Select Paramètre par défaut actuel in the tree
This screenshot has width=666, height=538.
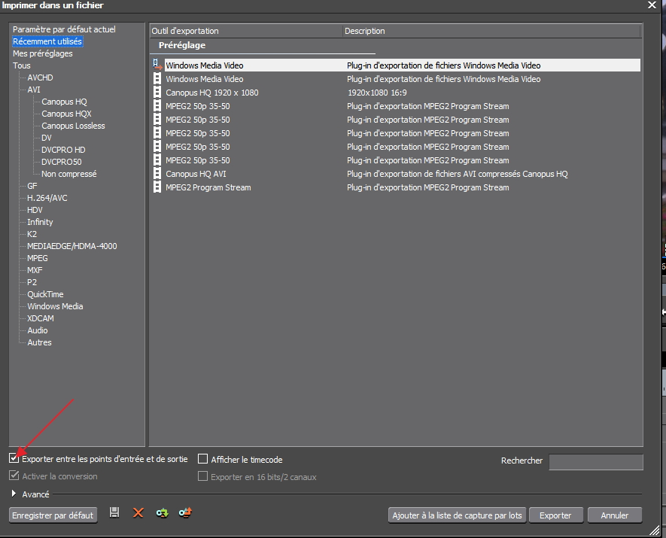[64, 29]
